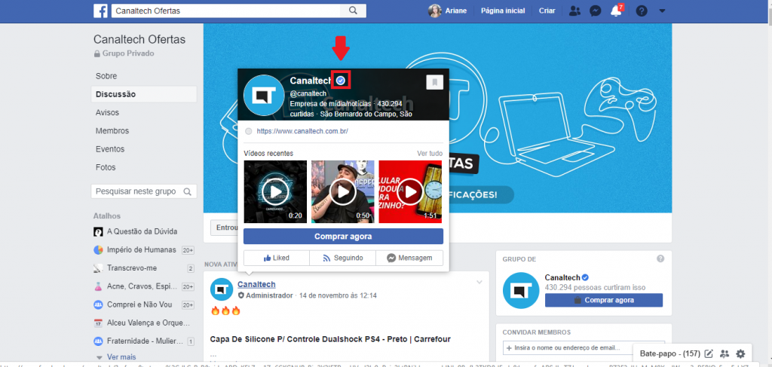Image resolution: width=772 pixels, height=367 pixels.
Task: Click the Canaltech Ofertas group title
Action: coord(139,39)
